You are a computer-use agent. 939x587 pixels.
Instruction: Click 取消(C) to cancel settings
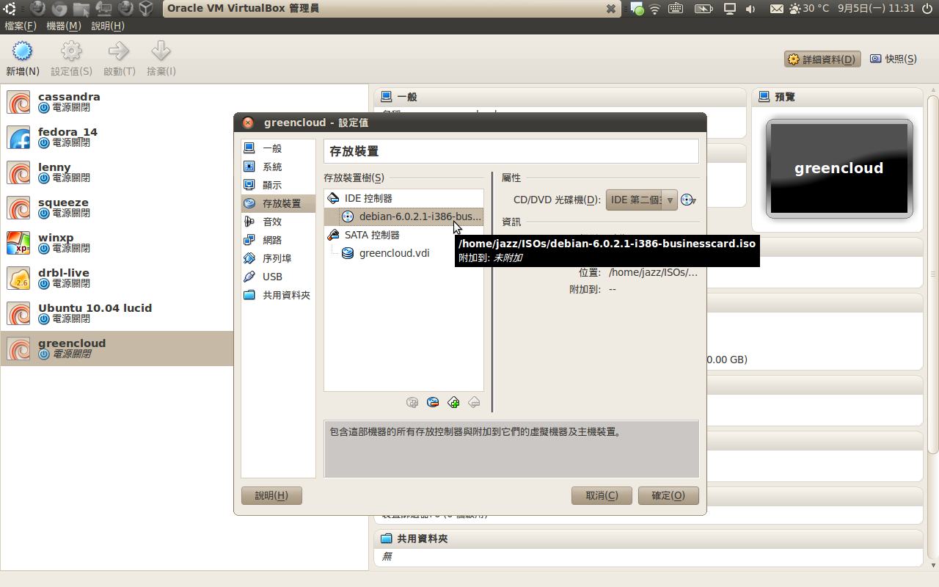tap(602, 495)
